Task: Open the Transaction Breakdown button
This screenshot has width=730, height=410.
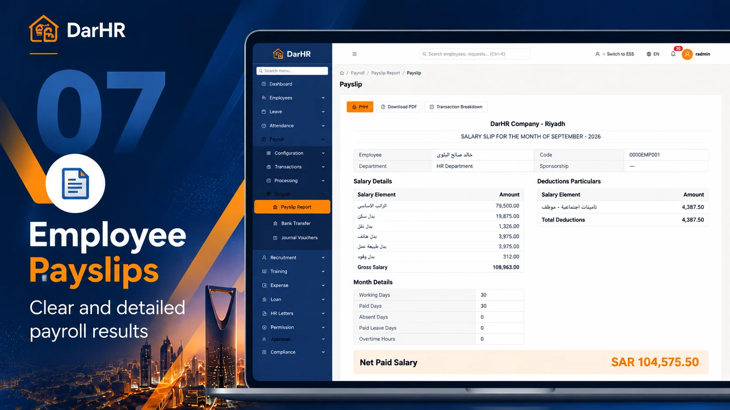Action: 456,107
